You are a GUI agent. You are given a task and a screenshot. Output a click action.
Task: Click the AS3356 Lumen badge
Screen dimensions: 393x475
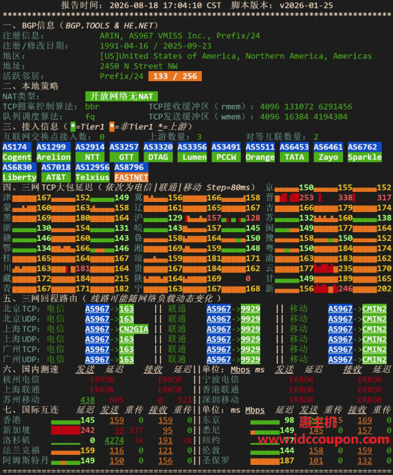pyautogui.click(x=192, y=152)
